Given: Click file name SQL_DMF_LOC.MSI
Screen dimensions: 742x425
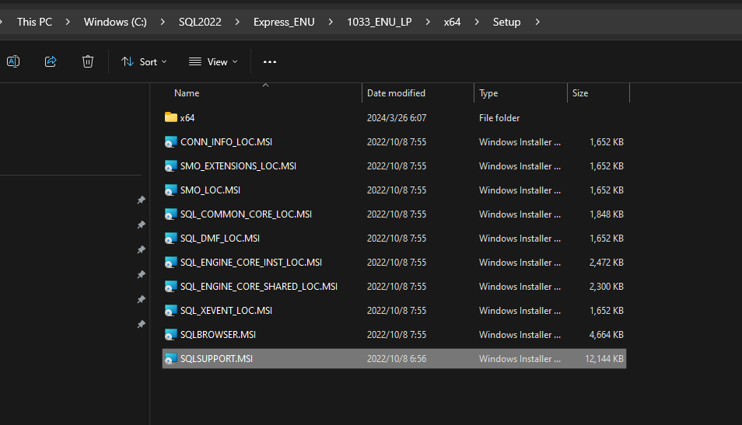Looking at the screenshot, I should click(220, 239).
